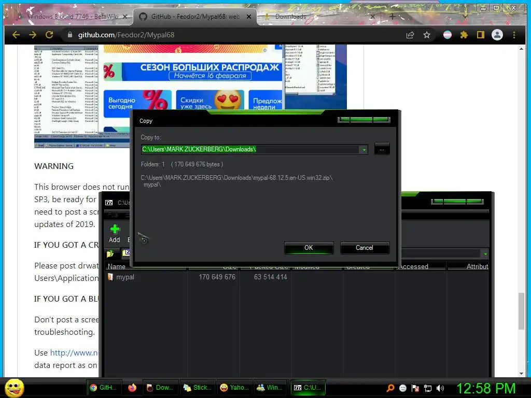Switch to Yahoo taskbar item
The width and height of the screenshot is (531, 398).
tap(234, 388)
